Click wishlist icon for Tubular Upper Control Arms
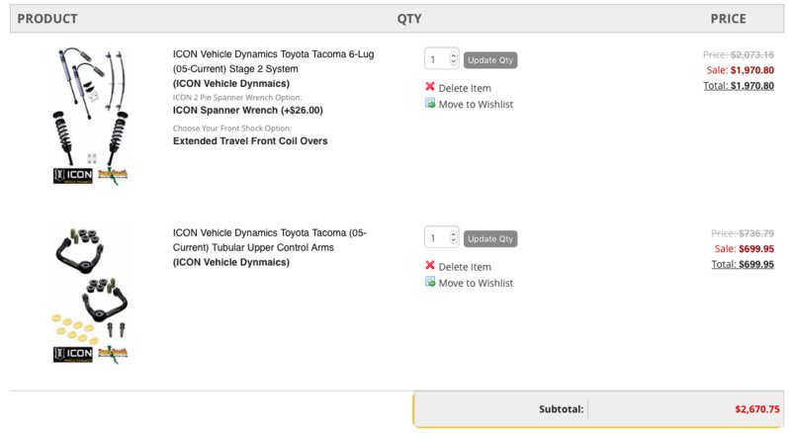 pos(430,282)
